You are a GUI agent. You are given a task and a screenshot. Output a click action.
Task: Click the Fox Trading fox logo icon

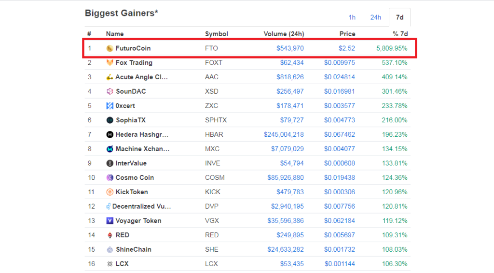[x=110, y=63]
